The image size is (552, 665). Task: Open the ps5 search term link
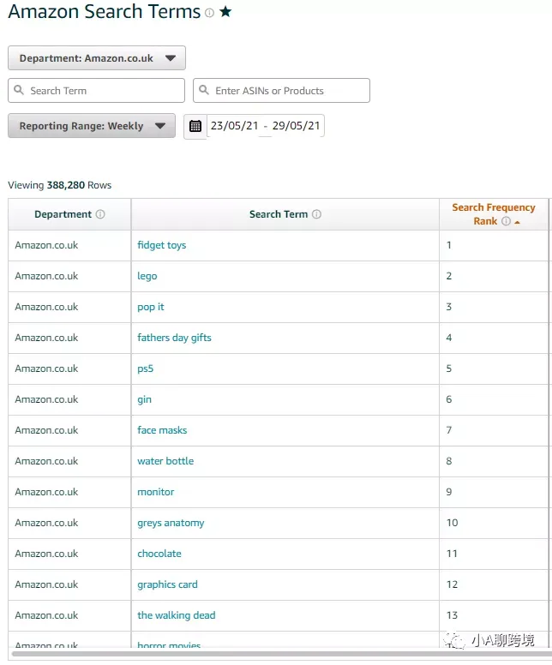(x=145, y=368)
